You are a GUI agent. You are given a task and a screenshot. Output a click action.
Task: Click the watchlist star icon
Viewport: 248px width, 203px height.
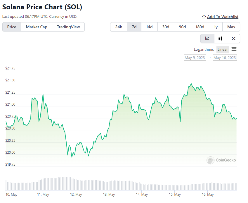(x=204, y=17)
